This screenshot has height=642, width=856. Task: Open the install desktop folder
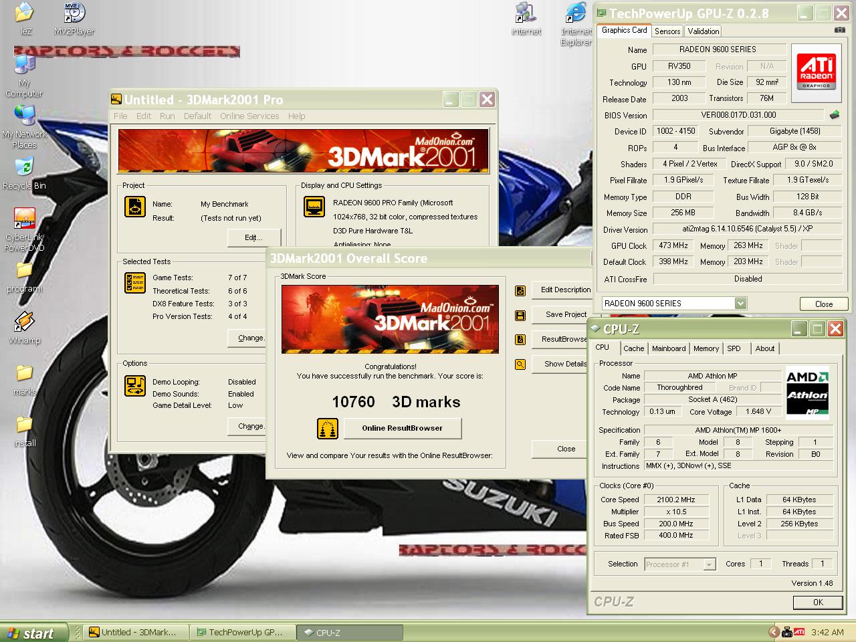24,425
